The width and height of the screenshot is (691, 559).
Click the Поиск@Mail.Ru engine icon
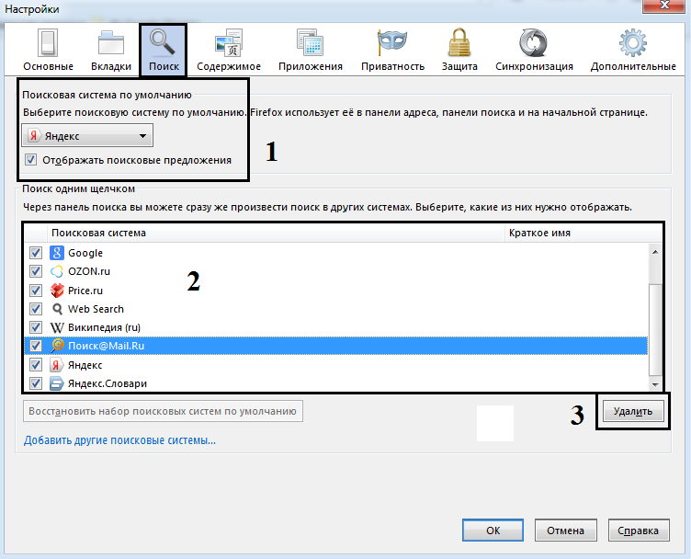click(x=57, y=346)
